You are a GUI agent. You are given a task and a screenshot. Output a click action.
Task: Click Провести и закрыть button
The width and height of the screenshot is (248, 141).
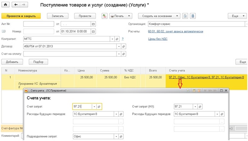(x=21, y=16)
